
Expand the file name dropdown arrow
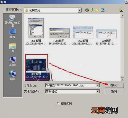tap(98, 85)
